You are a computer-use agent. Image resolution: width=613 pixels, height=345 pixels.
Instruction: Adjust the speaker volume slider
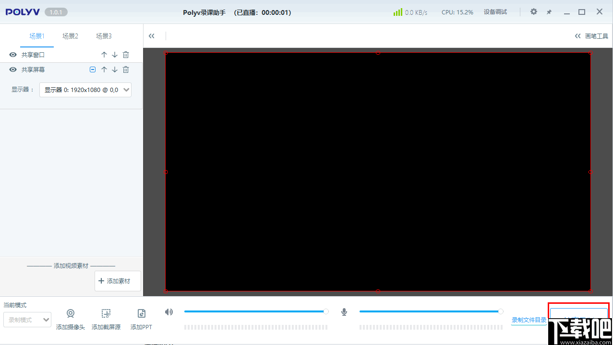255,311
